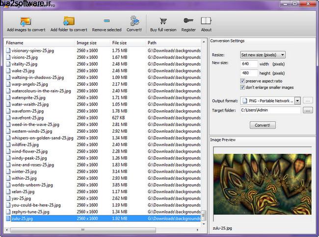Click file icon next to zulu-25.jpg
The width and height of the screenshot is (319, 237).
[x=8, y=218]
